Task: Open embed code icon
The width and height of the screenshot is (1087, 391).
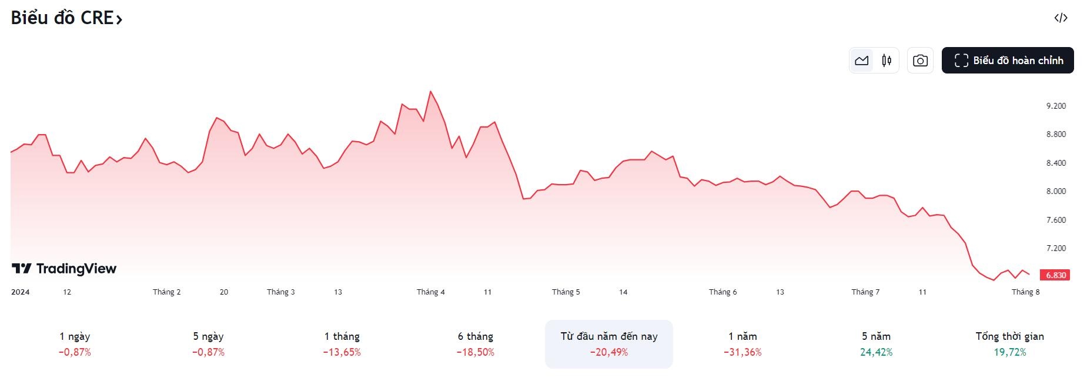Action: click(1061, 18)
